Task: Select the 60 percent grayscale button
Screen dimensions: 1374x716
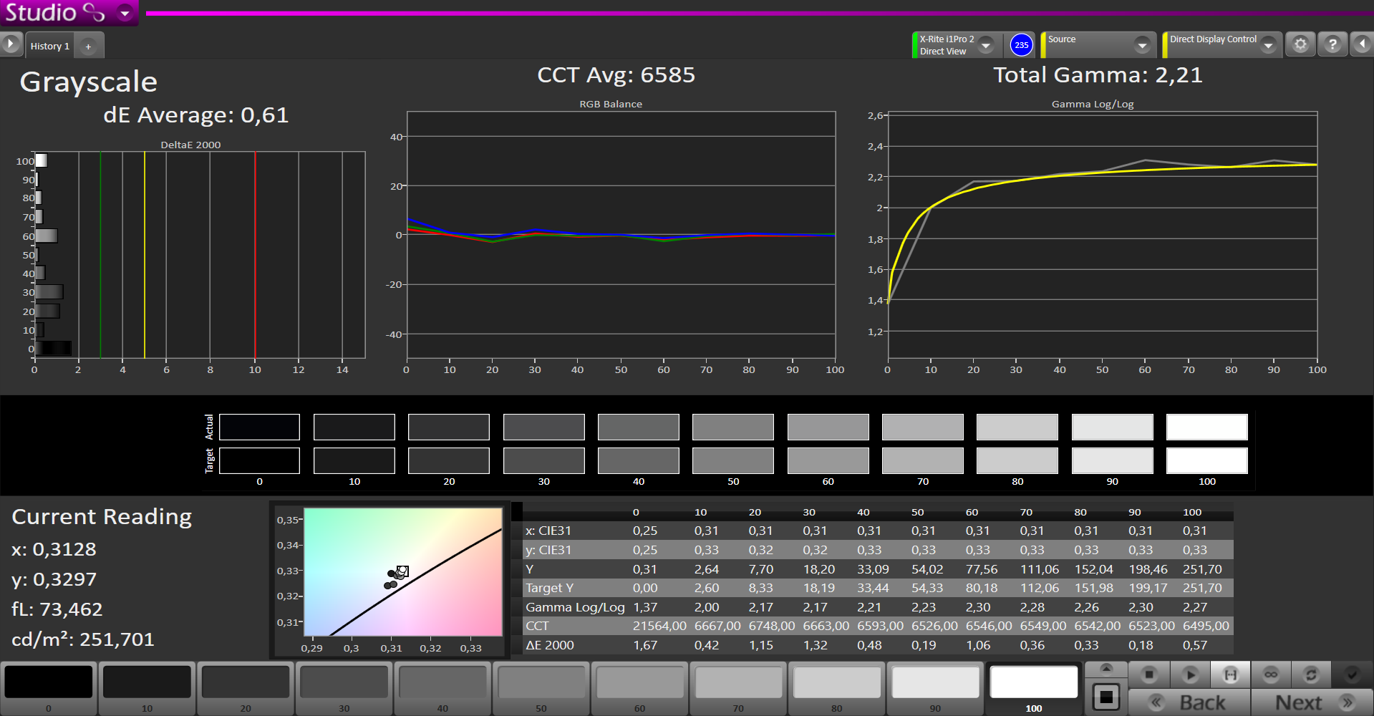Action: point(639,688)
